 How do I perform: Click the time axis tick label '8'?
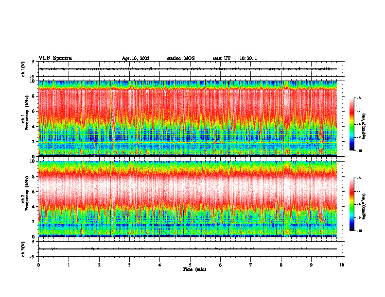[x=281, y=265]
